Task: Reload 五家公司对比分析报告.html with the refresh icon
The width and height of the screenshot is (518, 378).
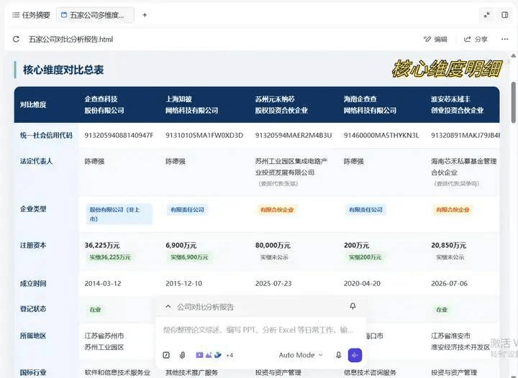Action: (x=16, y=40)
